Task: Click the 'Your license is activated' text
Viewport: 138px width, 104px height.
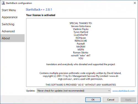Action: pos(41,15)
